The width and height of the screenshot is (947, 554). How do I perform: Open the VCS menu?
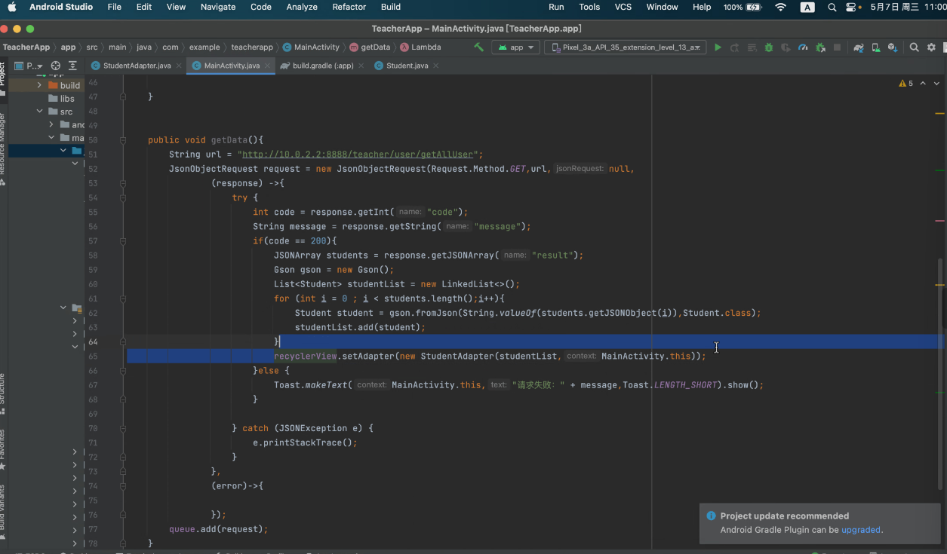[x=623, y=7]
